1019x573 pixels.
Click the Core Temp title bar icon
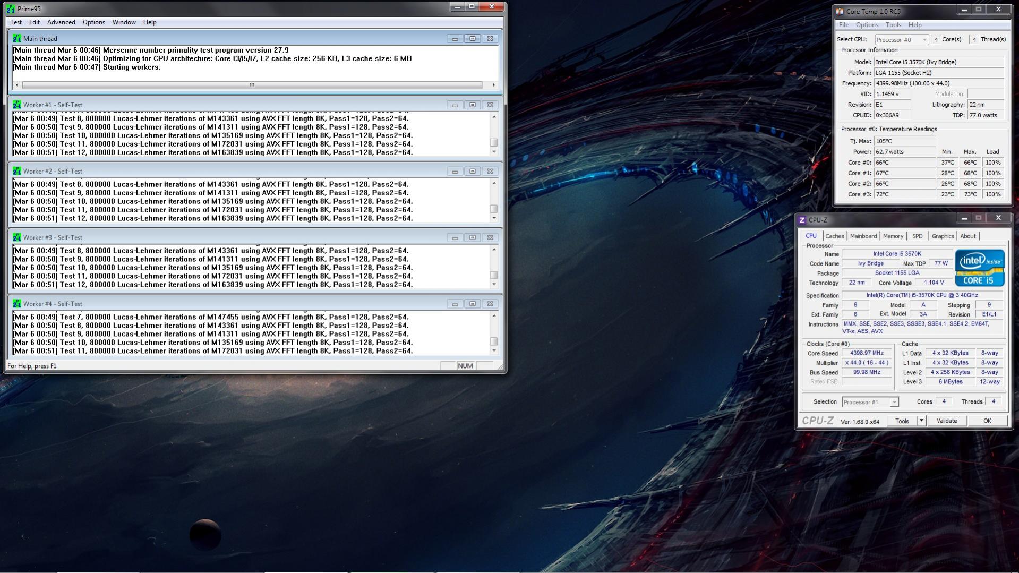[840, 11]
